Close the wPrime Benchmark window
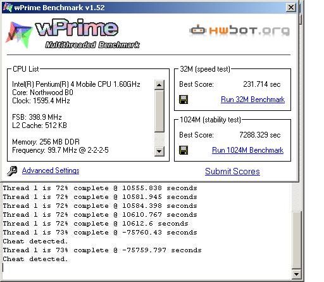 [291, 8]
